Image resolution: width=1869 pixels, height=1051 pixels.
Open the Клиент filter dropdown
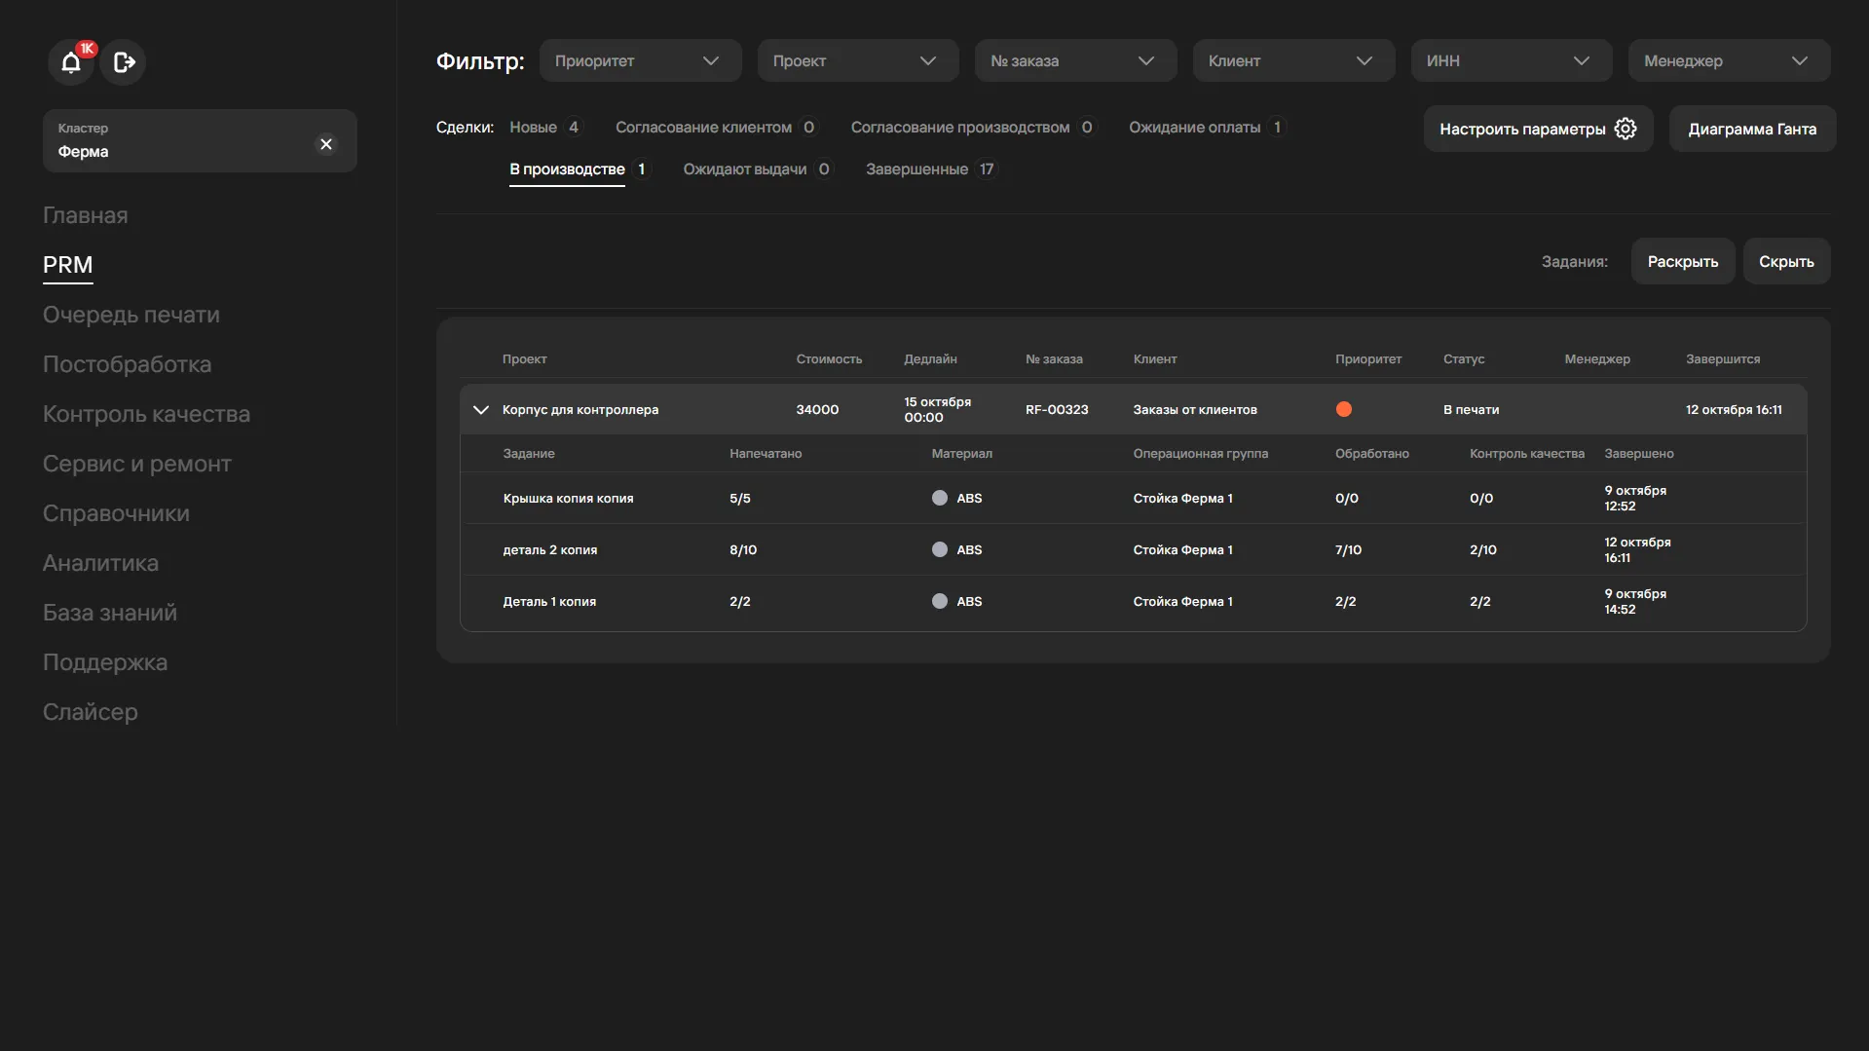click(1292, 61)
